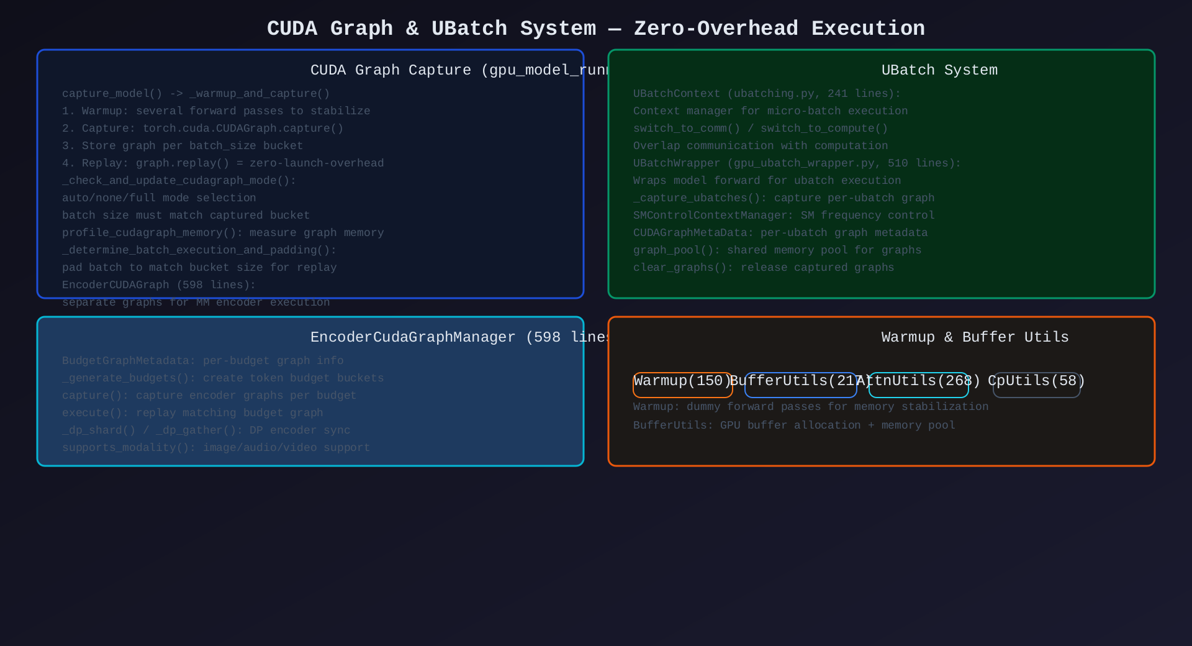This screenshot has width=1192, height=646.
Task: Click the 'Warmup & Buffer Utils' heading
Action: pyautogui.click(x=975, y=337)
